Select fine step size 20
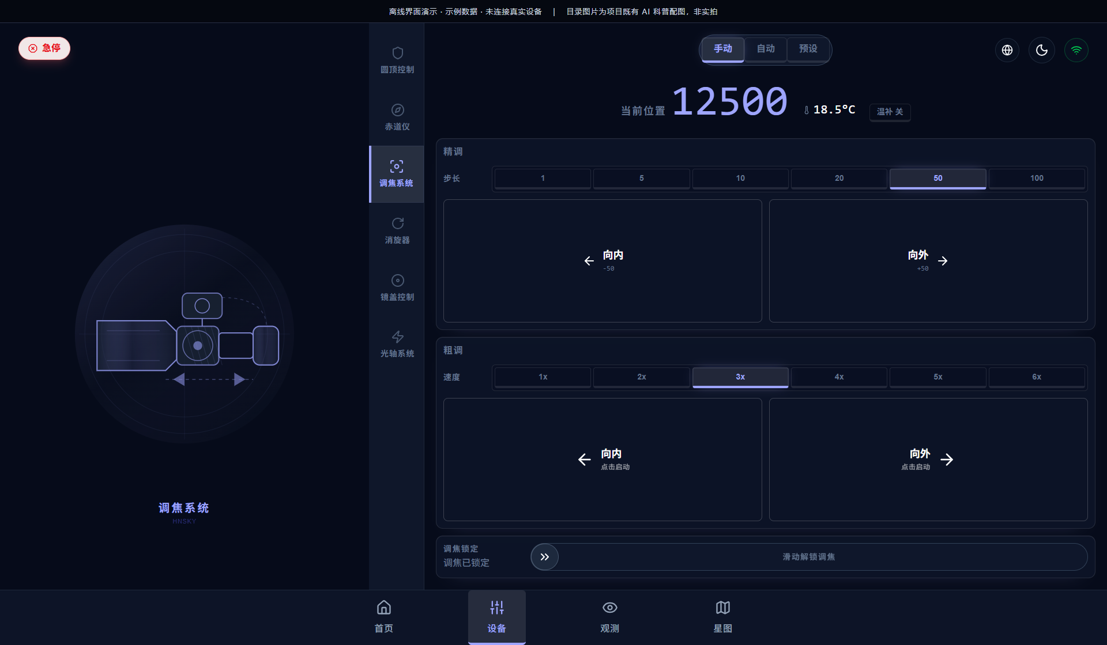 tap(839, 179)
